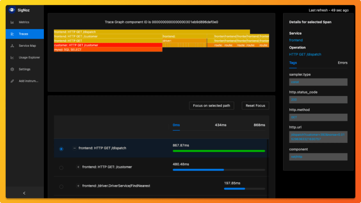Select radio button for HTTP GET: /customer span
This screenshot has height=203, width=361.
(61, 167)
